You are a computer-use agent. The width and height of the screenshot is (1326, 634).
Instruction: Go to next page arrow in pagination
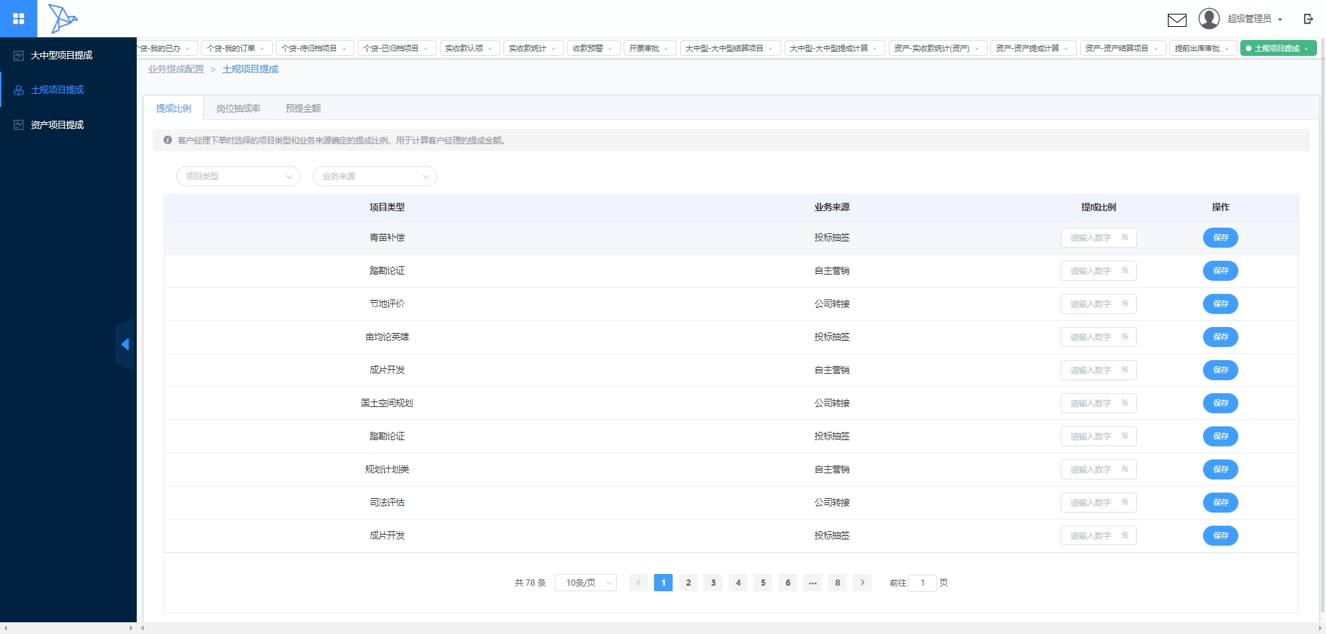click(863, 583)
